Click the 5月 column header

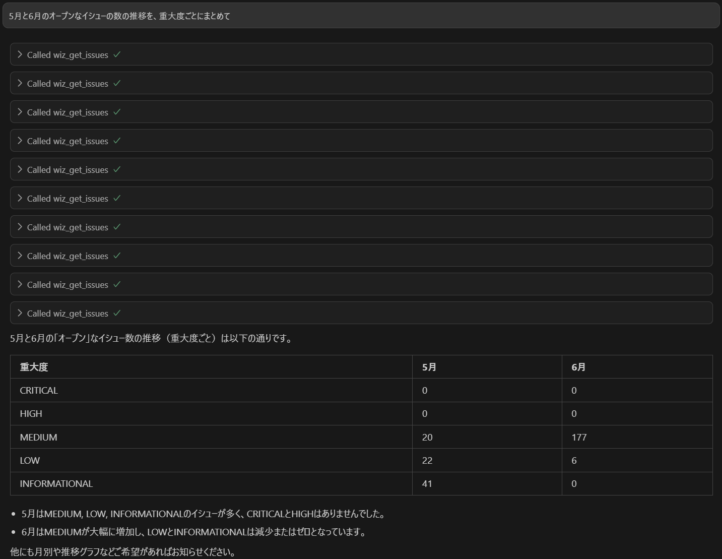pos(429,367)
